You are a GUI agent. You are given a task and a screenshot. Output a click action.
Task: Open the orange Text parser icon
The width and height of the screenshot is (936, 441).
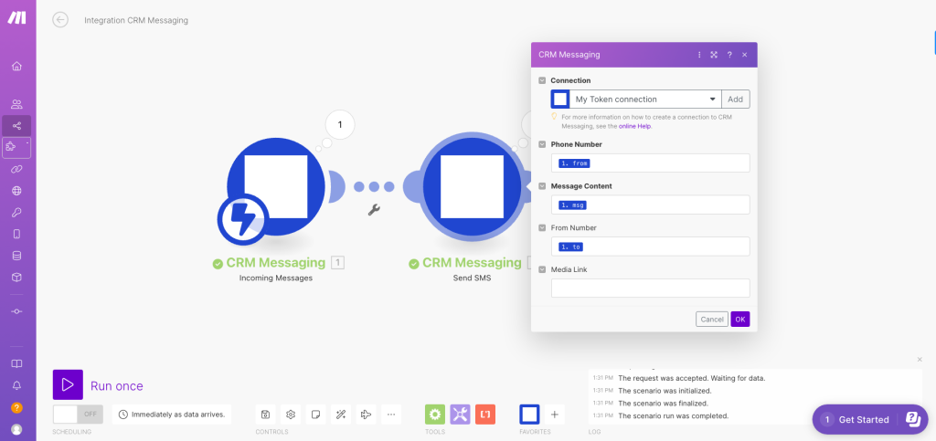pos(485,415)
